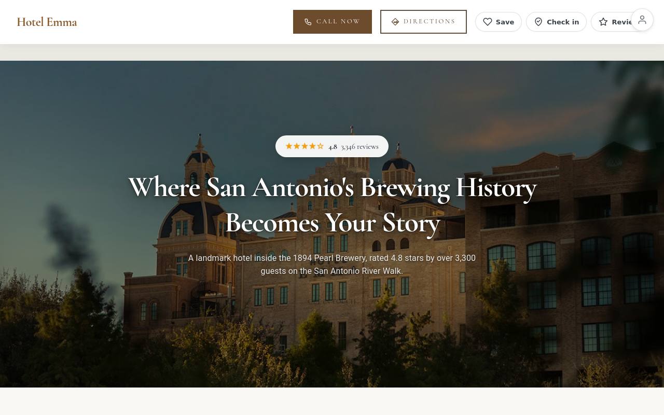Click the Call Now button
664x415 pixels.
[x=333, y=22]
